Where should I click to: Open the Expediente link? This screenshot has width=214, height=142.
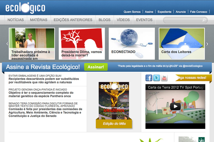click(x=164, y=12)
